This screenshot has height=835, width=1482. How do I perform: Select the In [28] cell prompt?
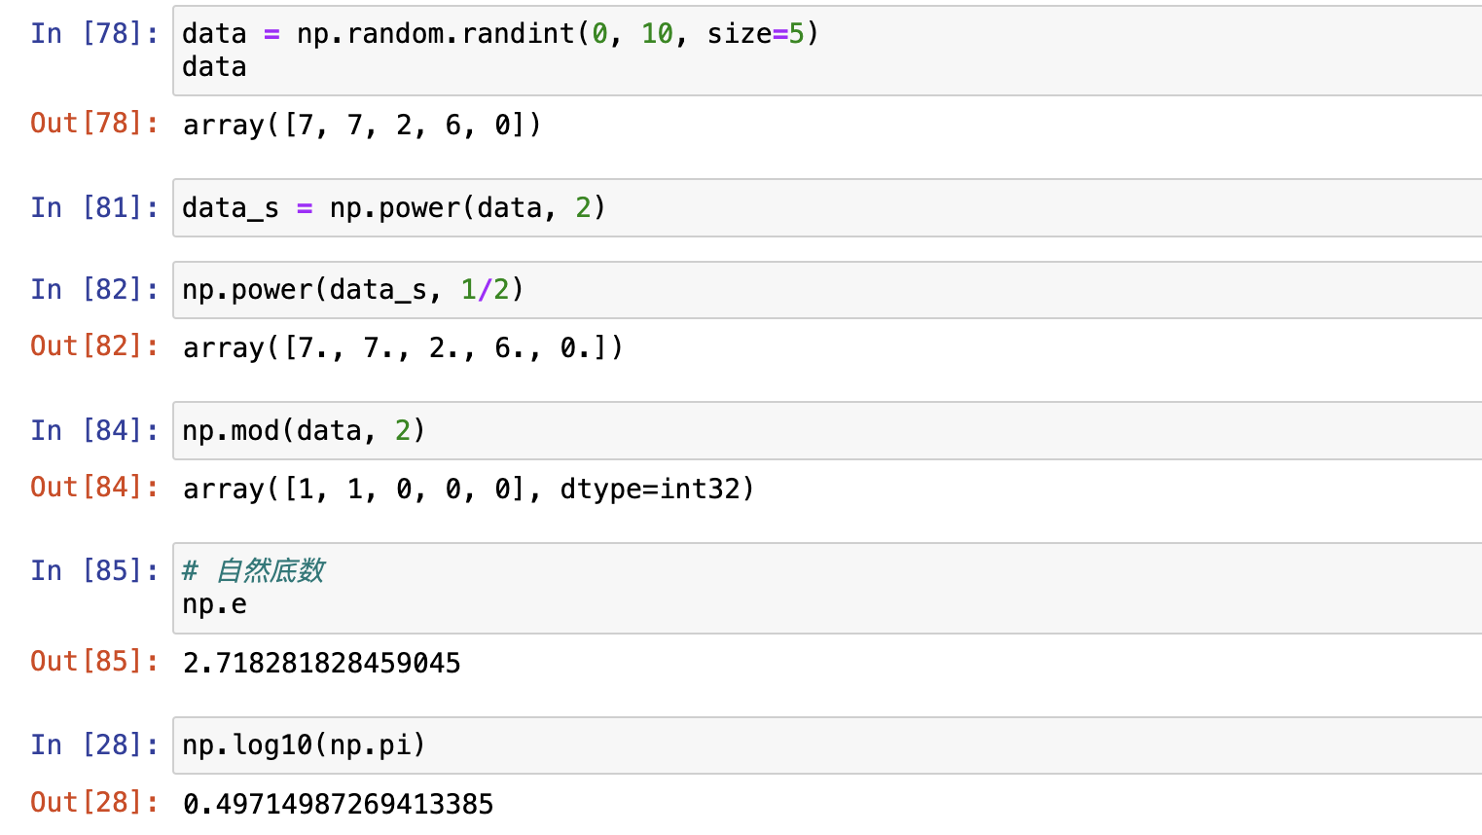[94, 744]
